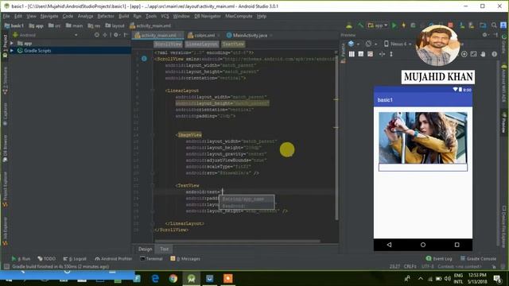The width and height of the screenshot is (509, 286).
Task: Toggle first column view icon in Preview toolbar
Action: [352, 54]
